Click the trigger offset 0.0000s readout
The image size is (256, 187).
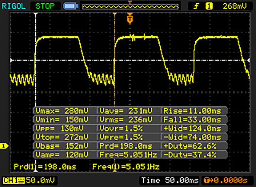pyautogui.click(x=226, y=180)
